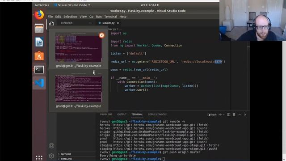Open the Help menu

123,17
